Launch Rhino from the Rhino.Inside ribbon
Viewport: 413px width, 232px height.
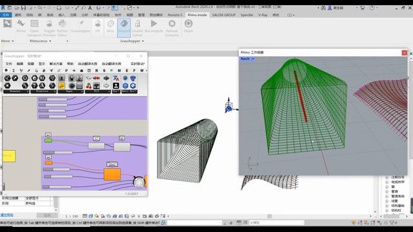pos(21,26)
